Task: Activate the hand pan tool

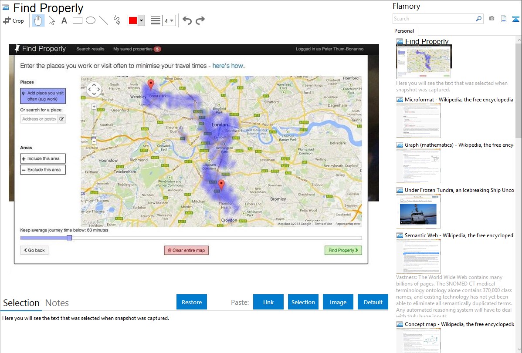Action: pos(38,20)
